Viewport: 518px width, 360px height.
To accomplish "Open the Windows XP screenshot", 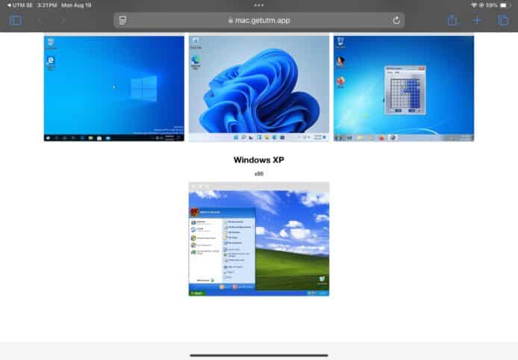I will click(x=259, y=238).
